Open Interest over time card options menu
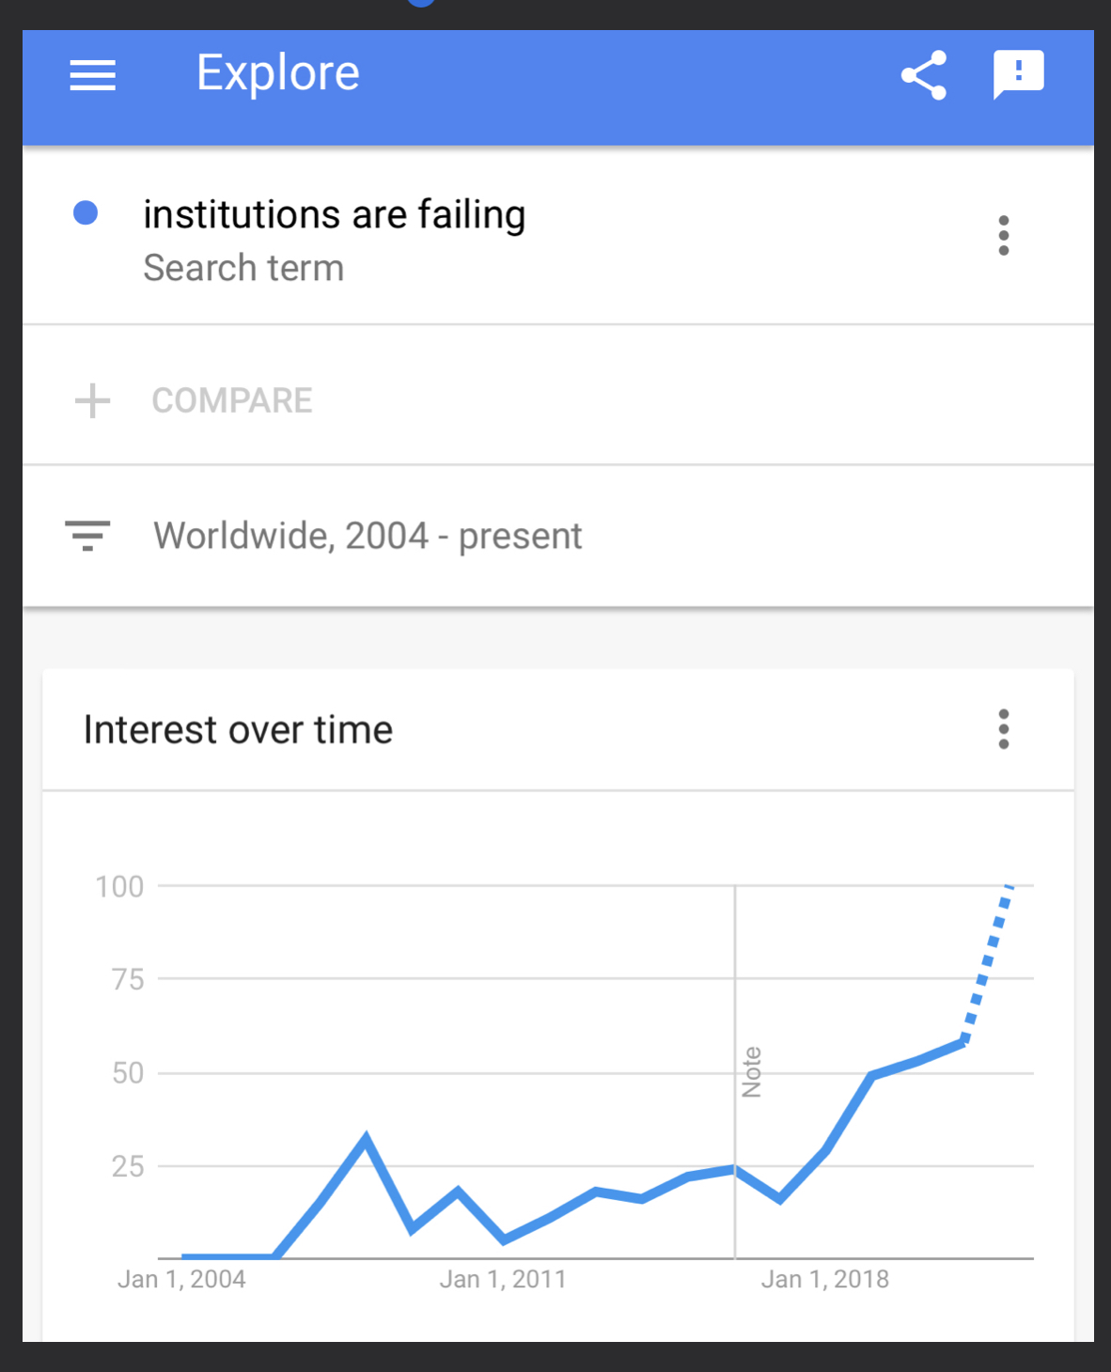The height and width of the screenshot is (1372, 1111). tap(1004, 729)
